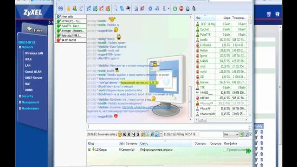Image resolution: width=297 pixels, height=167 pixels.
Task: Open DHCP Server in ZyXEL menu
Action: tap(33, 77)
